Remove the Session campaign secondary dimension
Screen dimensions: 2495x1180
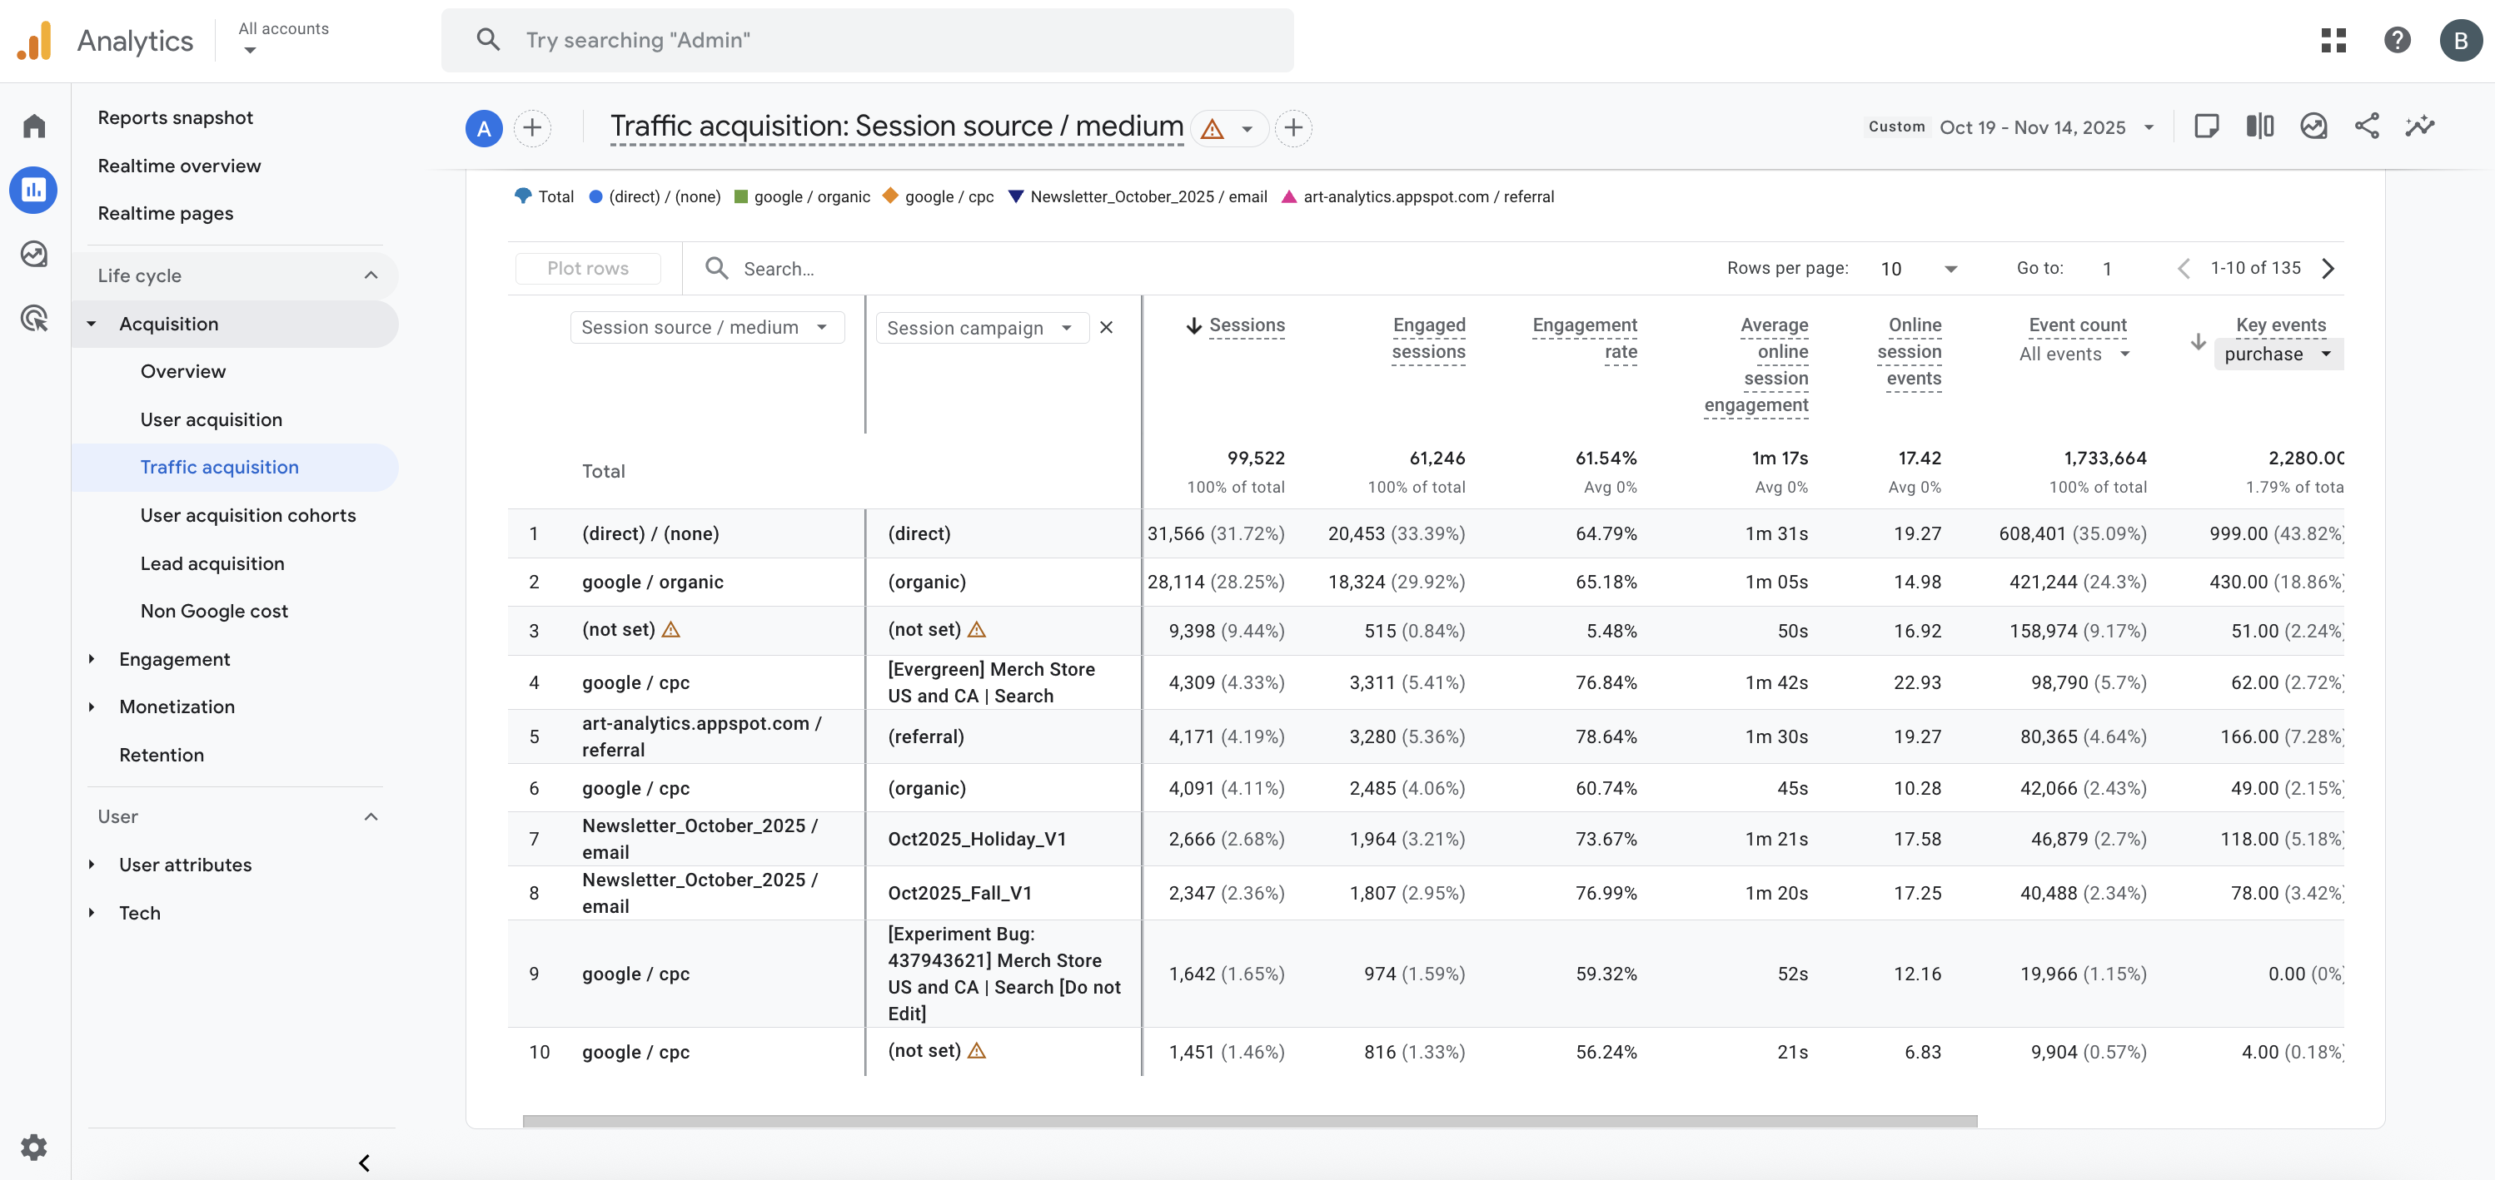point(1106,328)
